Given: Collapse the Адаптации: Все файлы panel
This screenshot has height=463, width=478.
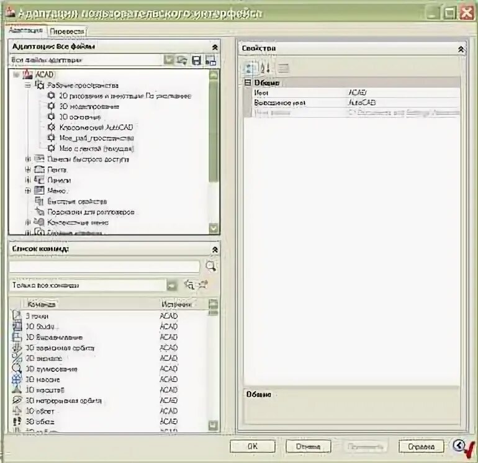Looking at the screenshot, I should (215, 47).
